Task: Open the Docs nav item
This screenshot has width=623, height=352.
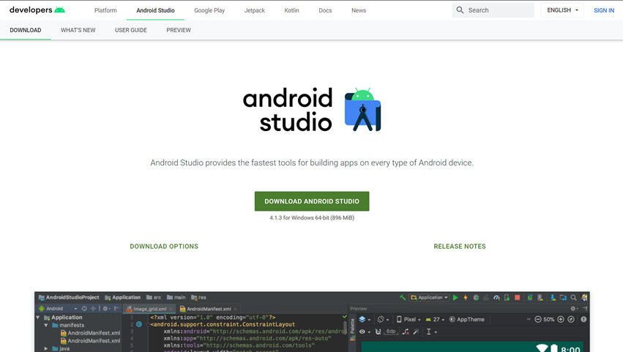Action: (325, 10)
